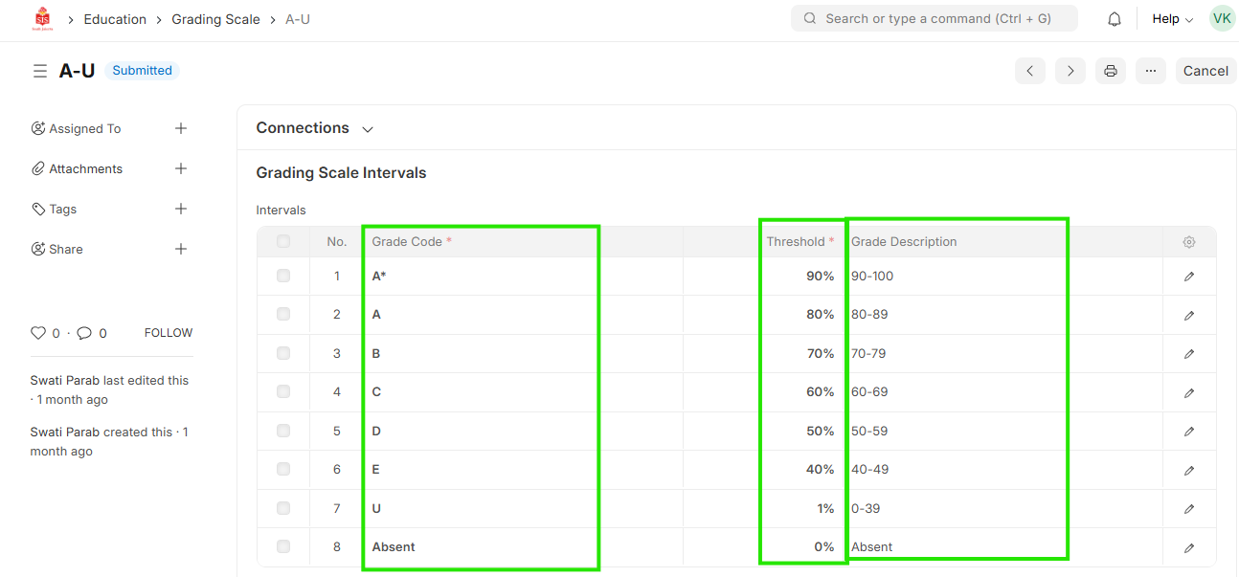Open grid settings gear icon
The height and width of the screenshot is (577, 1239).
[1188, 242]
